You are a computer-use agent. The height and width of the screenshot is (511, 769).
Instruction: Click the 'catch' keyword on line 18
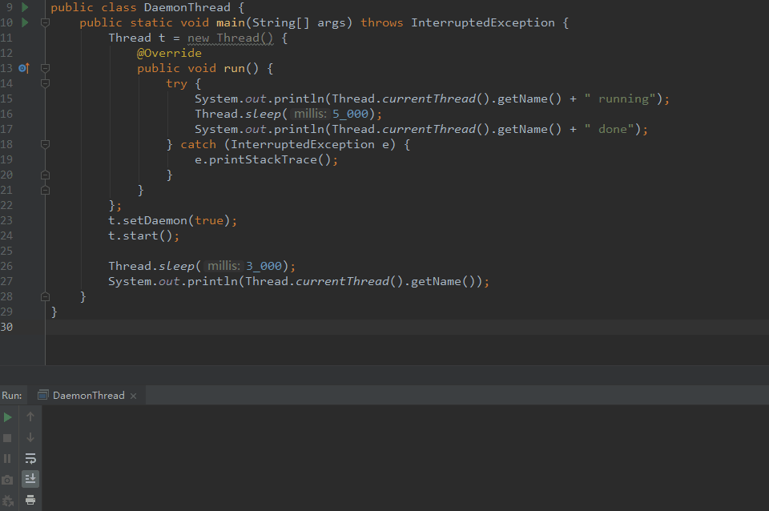[x=198, y=144]
